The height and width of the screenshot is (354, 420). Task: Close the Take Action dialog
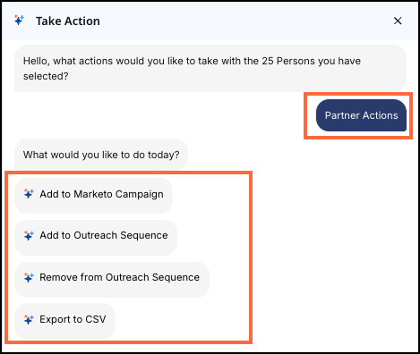tap(398, 21)
